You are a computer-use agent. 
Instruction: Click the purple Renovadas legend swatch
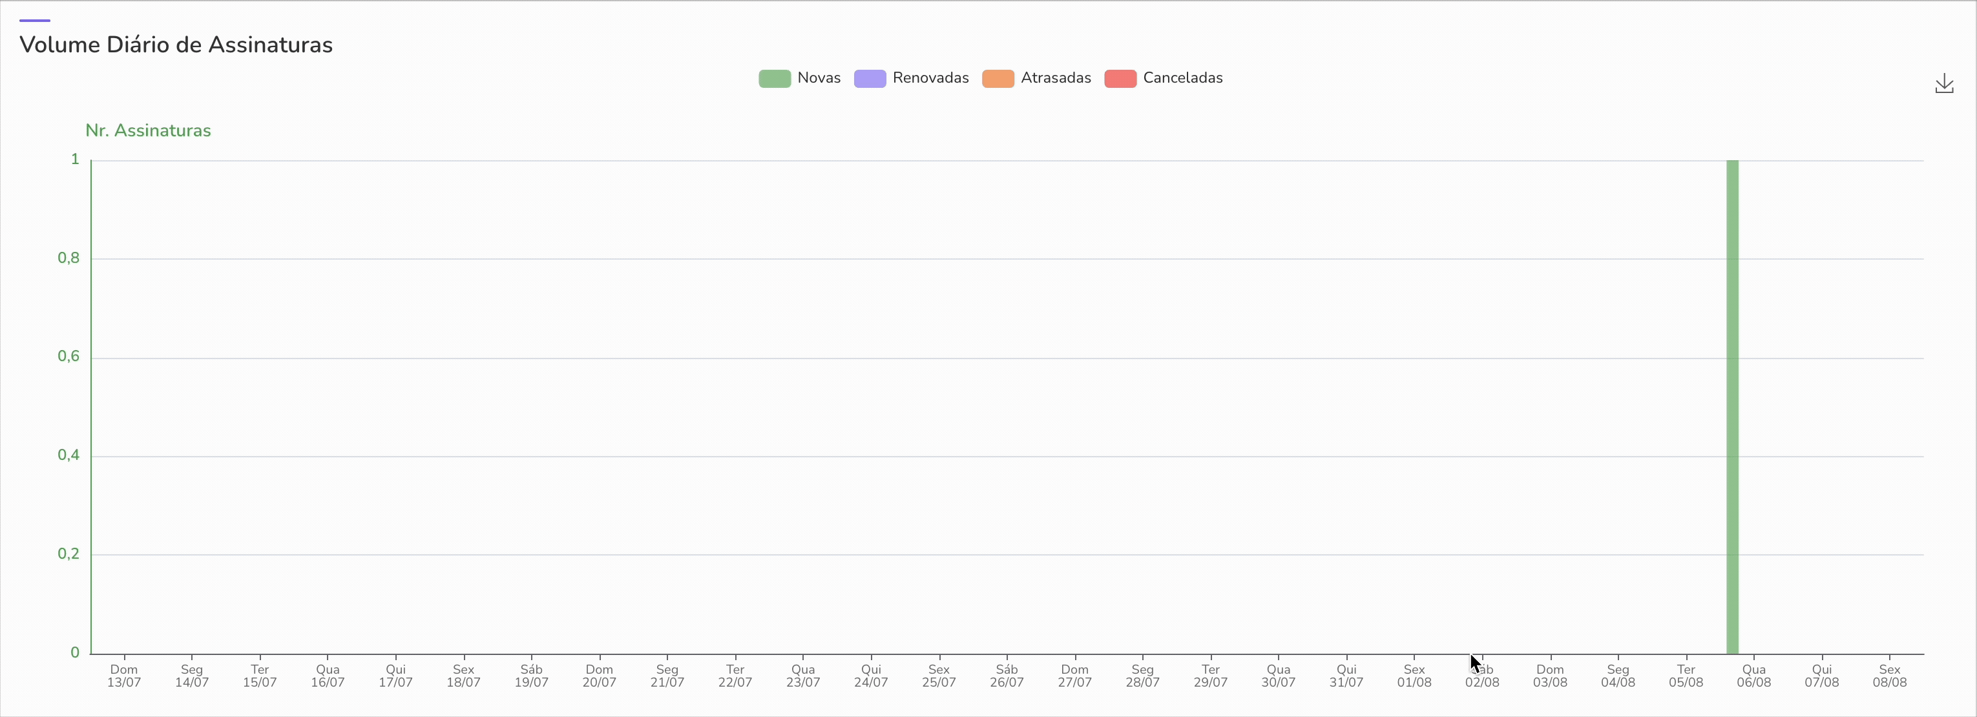point(870,78)
